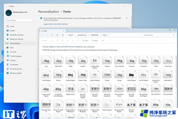Open the See more (...) menu
178x119 pixels.
pos(103,40)
